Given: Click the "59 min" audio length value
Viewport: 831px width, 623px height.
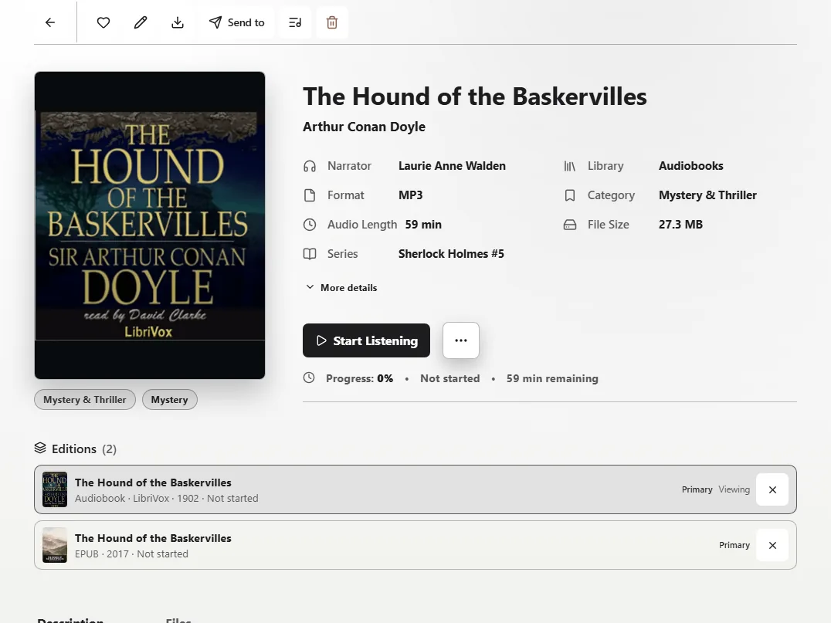Looking at the screenshot, I should point(423,225).
